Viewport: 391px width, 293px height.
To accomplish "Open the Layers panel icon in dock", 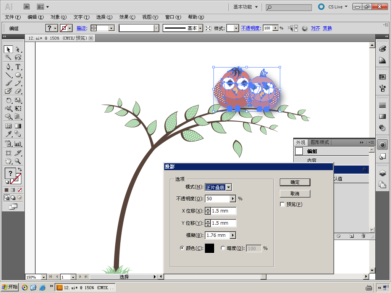I will [x=382, y=173].
